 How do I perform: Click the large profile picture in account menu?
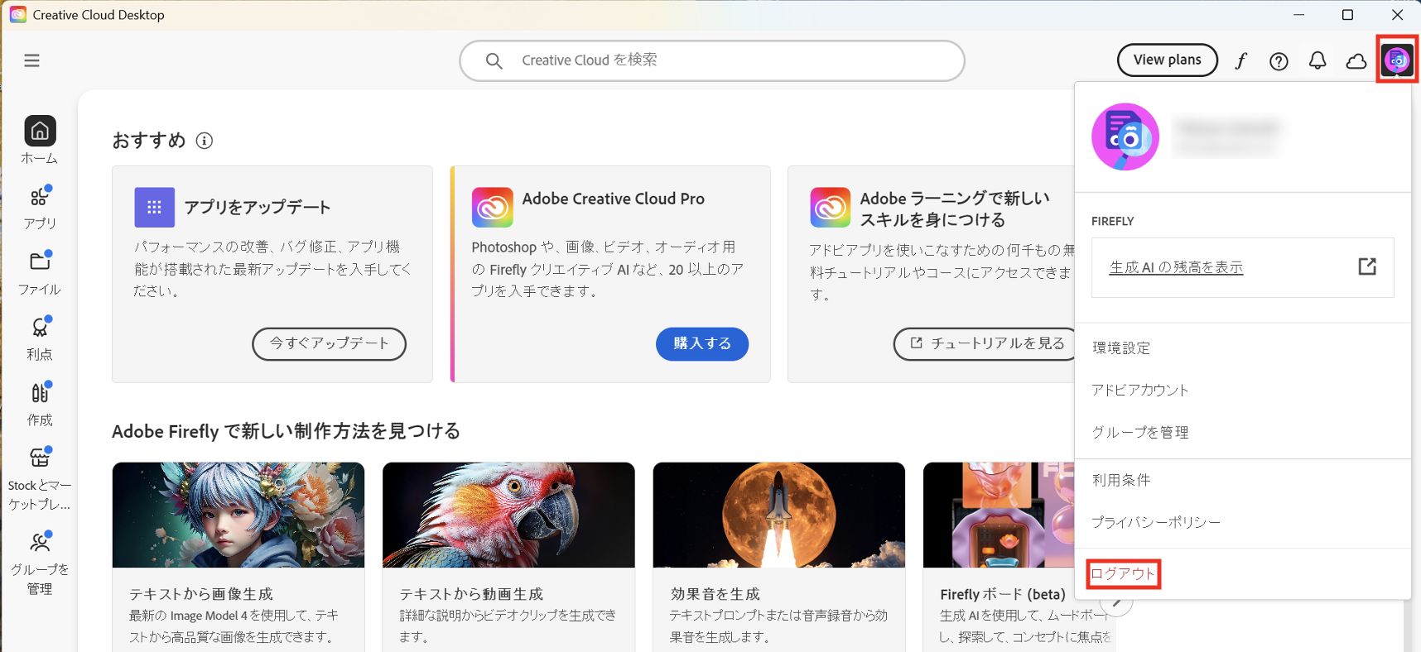pos(1125,137)
